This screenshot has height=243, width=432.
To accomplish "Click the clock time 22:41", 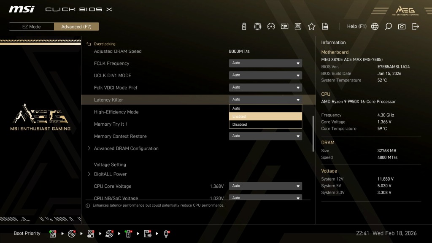I will (x=362, y=233).
